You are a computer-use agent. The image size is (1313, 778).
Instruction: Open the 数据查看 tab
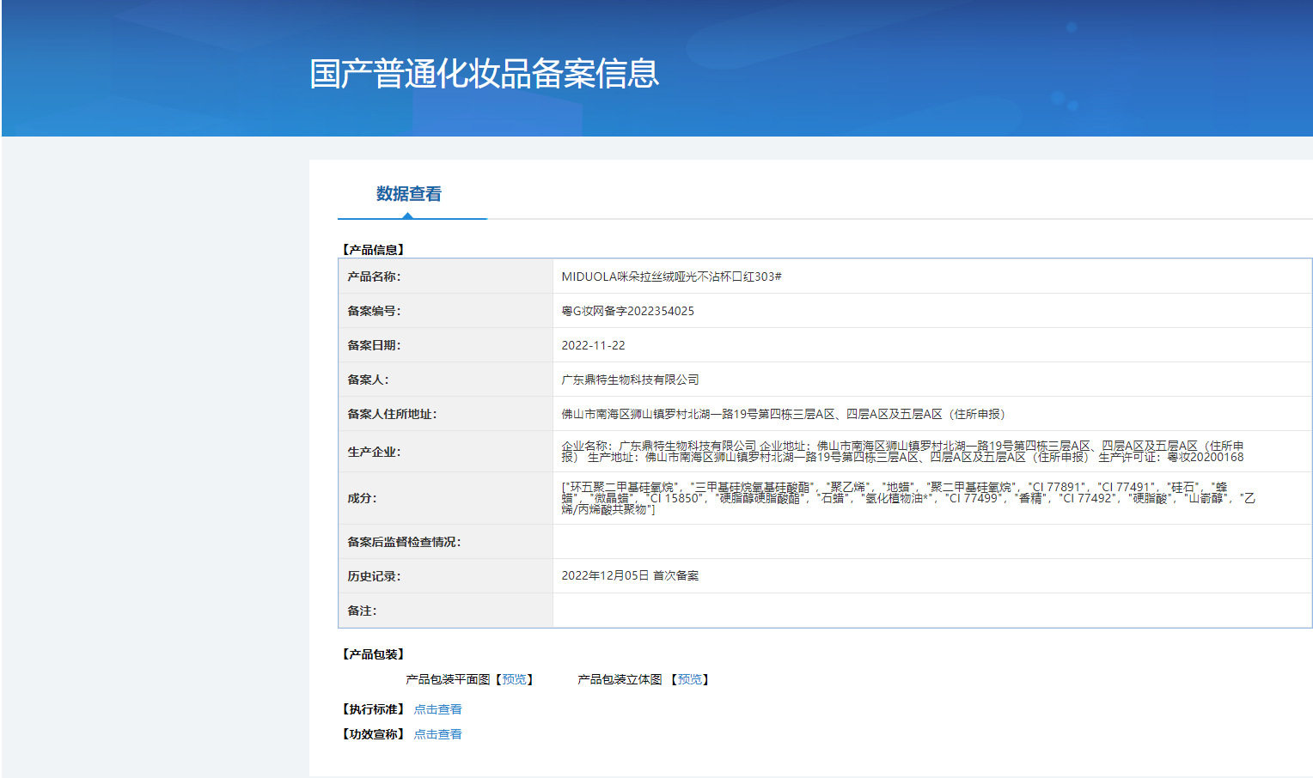click(409, 194)
